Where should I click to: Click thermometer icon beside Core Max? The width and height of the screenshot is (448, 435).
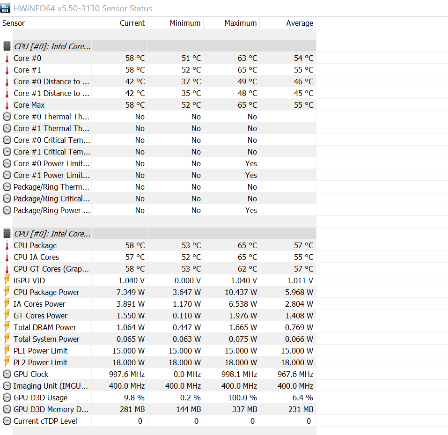[7, 105]
